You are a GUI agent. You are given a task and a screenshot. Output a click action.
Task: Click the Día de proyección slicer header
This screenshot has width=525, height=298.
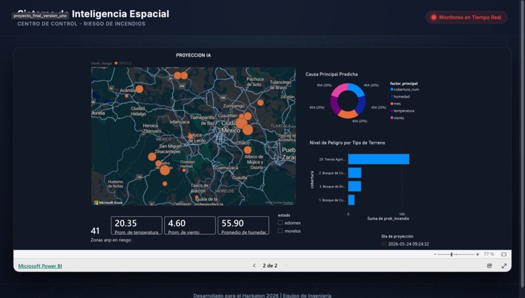(397, 236)
